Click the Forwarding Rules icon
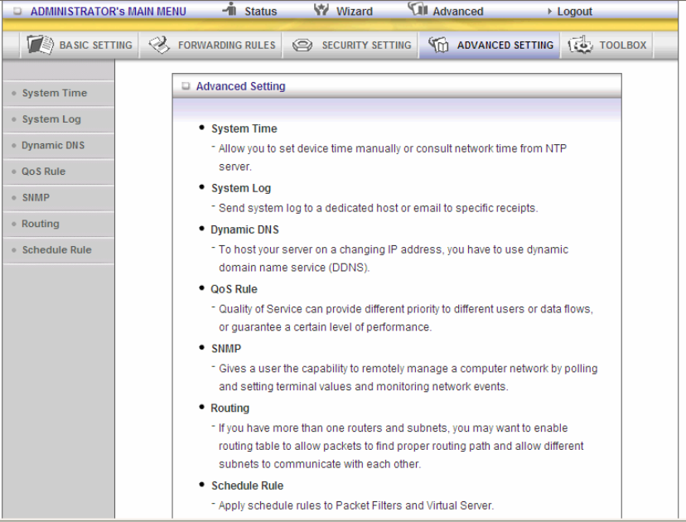The width and height of the screenshot is (686, 522). coord(159,45)
